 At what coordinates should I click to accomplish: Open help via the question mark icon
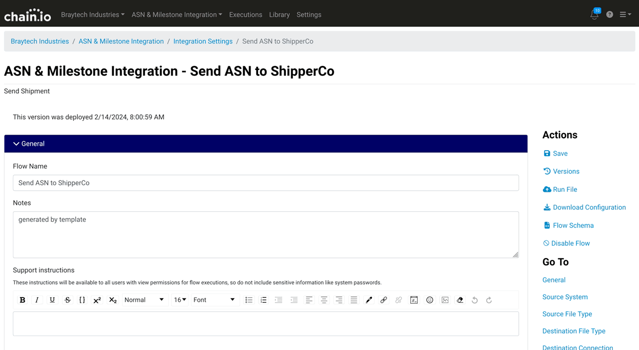click(610, 15)
